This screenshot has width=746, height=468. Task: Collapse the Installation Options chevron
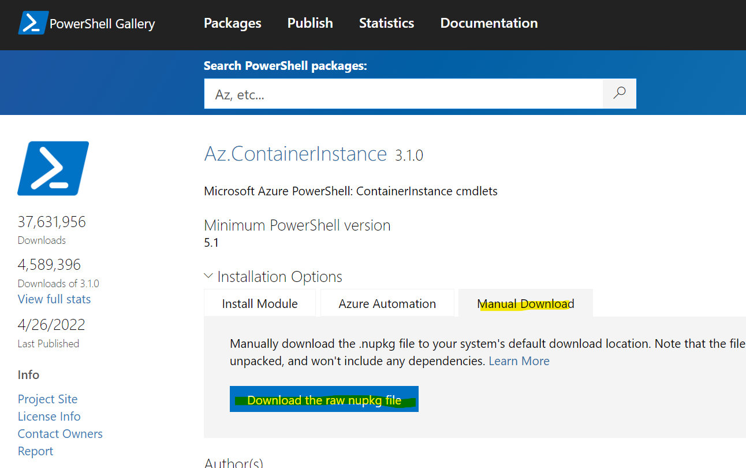pos(209,276)
